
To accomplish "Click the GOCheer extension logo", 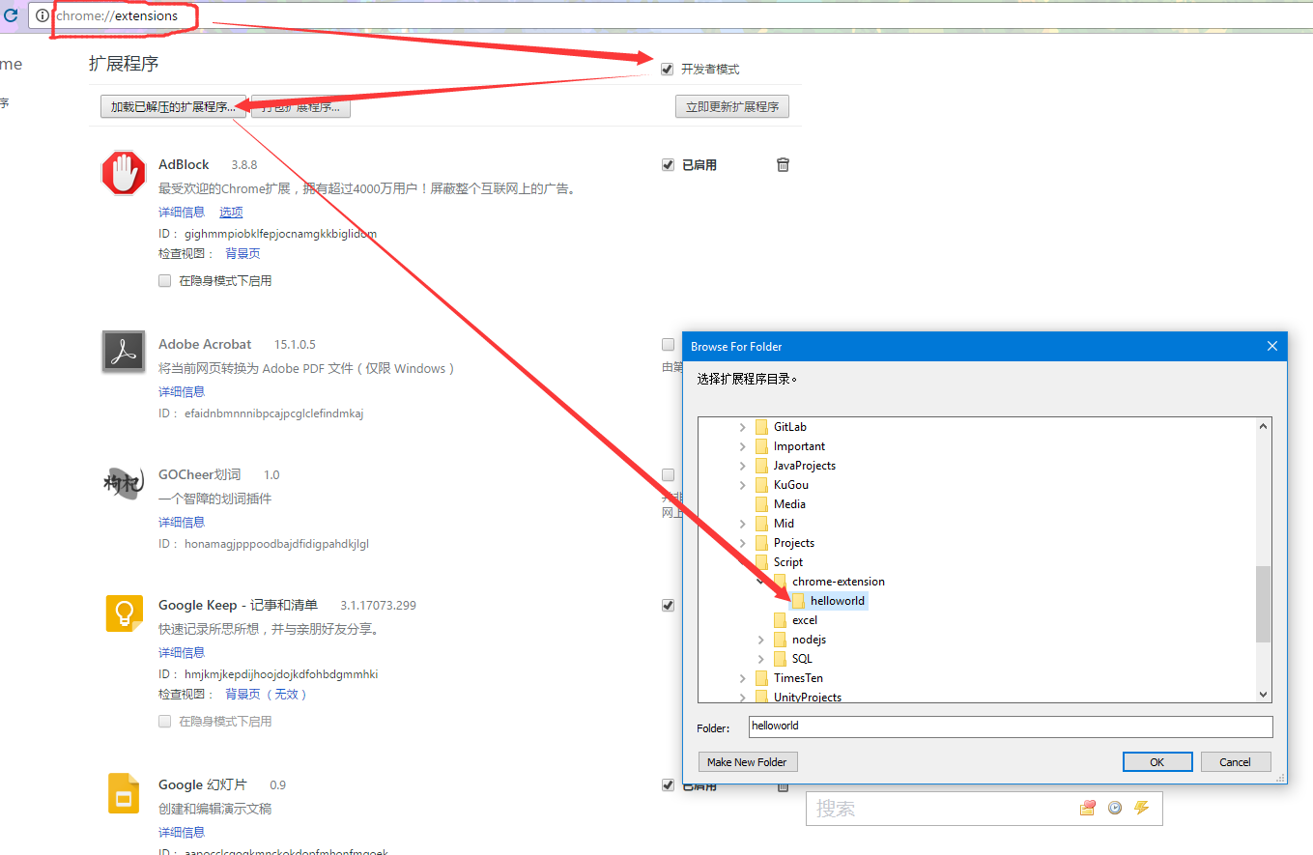I will [x=123, y=481].
